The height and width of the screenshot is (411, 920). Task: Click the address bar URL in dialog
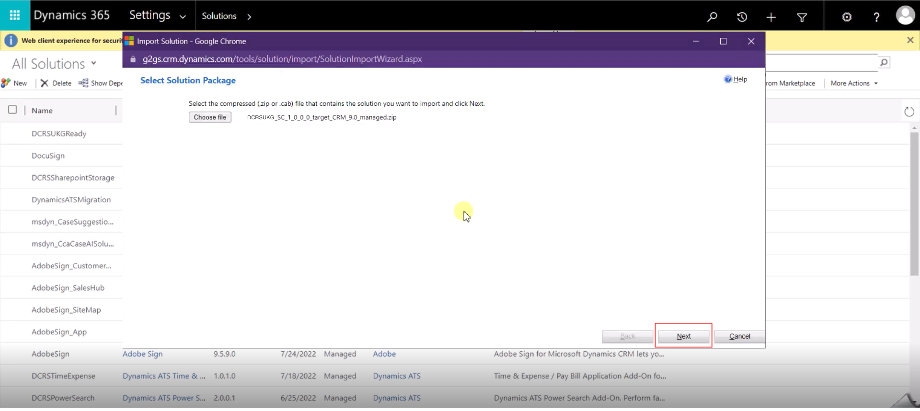point(282,59)
